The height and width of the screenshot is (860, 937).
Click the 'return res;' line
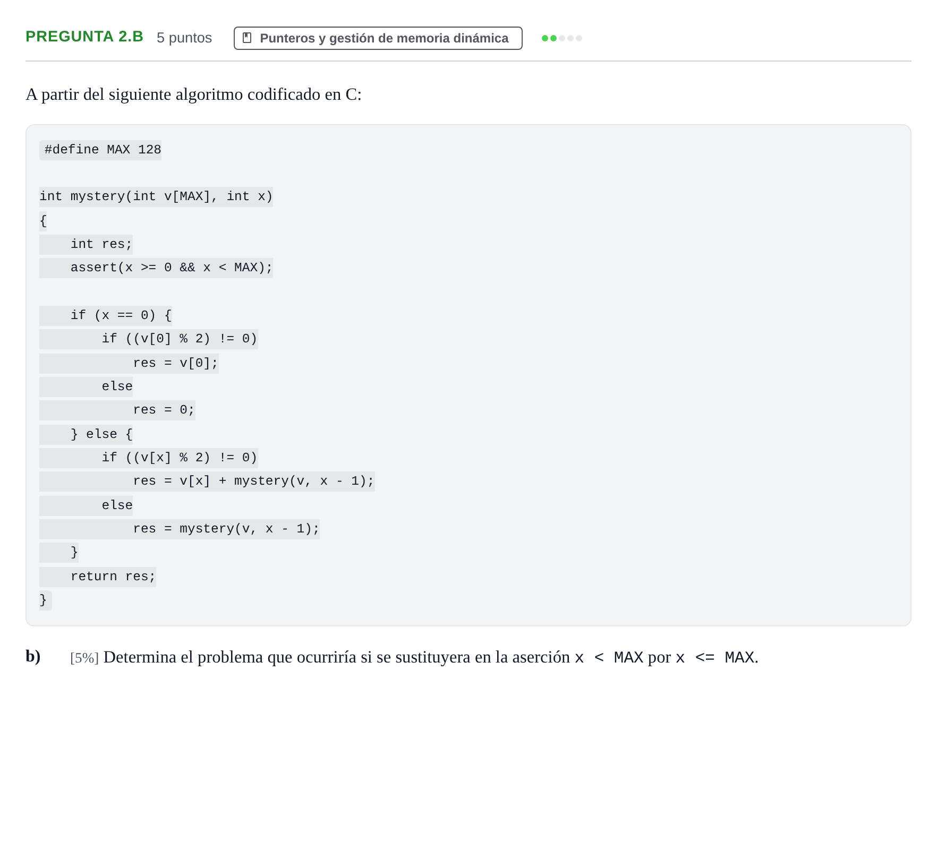point(98,577)
